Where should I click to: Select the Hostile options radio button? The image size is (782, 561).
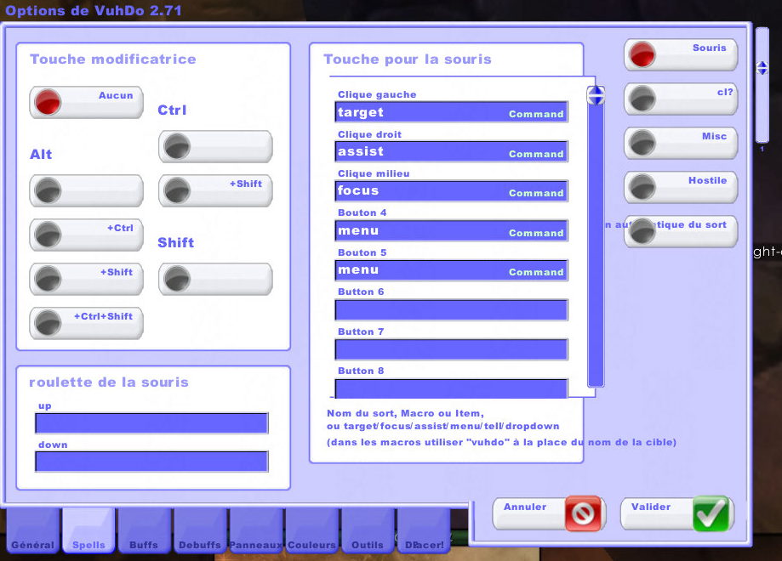point(681,187)
